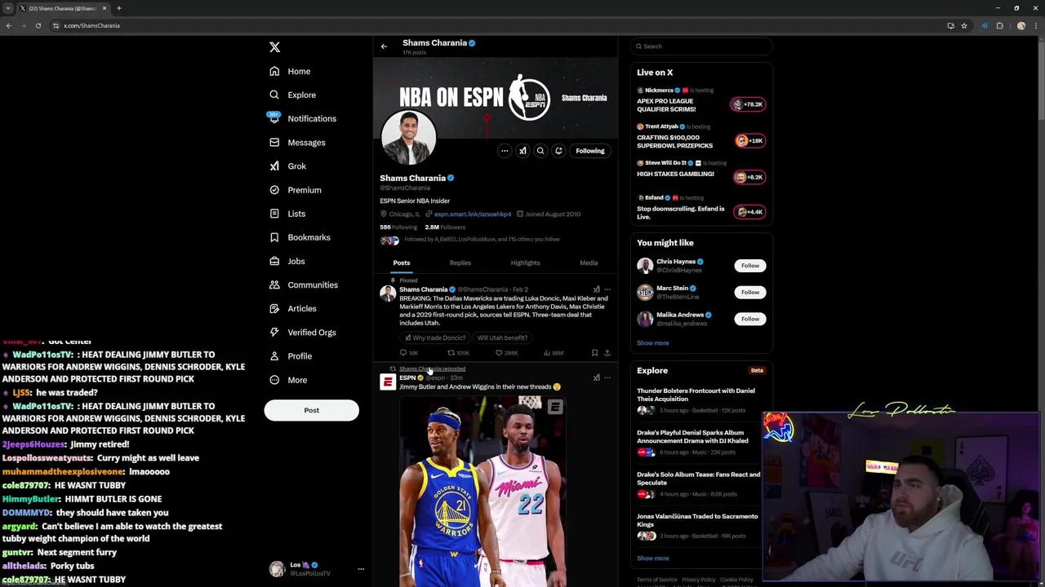The height and width of the screenshot is (587, 1045).
Task: Click Grok icon on ESPN repost
Action: click(x=596, y=377)
